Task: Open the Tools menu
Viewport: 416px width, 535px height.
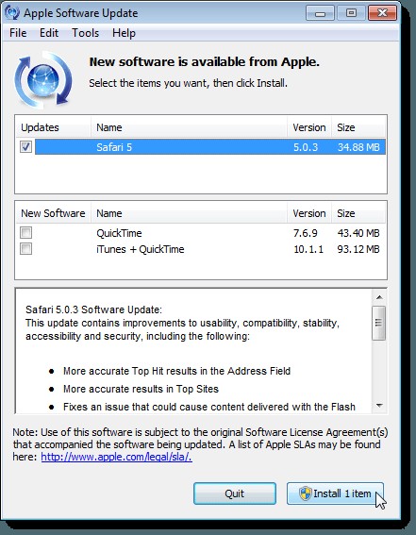Action: [x=85, y=33]
